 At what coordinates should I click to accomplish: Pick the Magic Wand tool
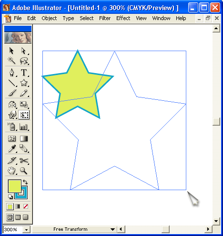point(11,61)
